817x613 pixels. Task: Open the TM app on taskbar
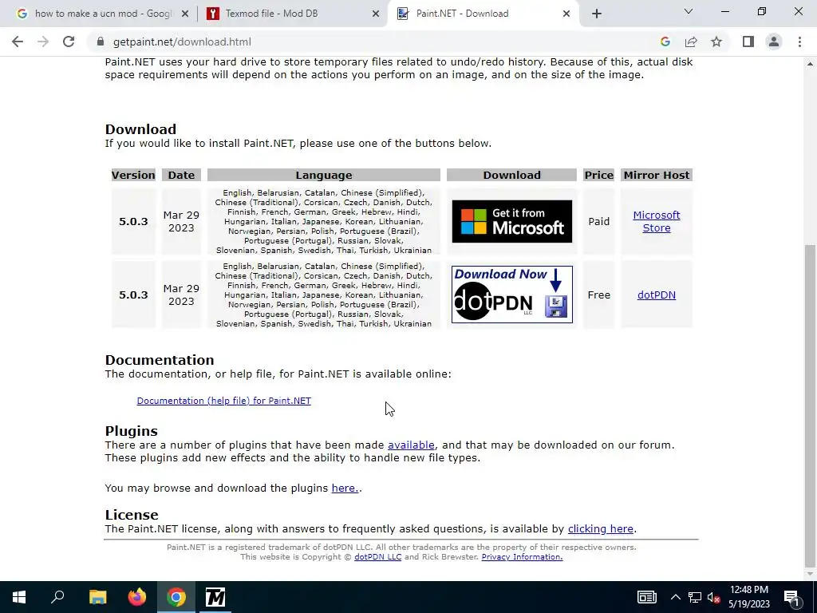point(215,597)
